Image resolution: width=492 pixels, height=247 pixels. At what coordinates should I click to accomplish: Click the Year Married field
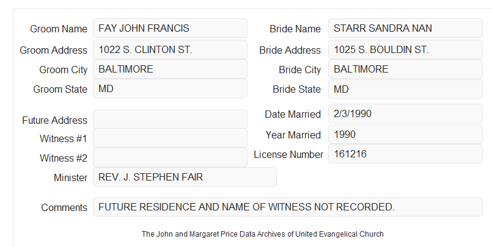[x=405, y=135]
